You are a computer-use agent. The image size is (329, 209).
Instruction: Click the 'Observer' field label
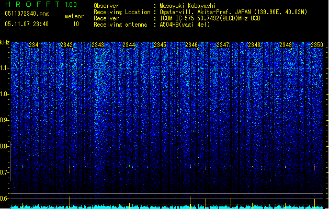coord(106,6)
